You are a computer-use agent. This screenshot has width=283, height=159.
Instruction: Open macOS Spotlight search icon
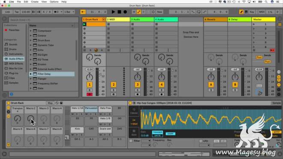[266, 2]
